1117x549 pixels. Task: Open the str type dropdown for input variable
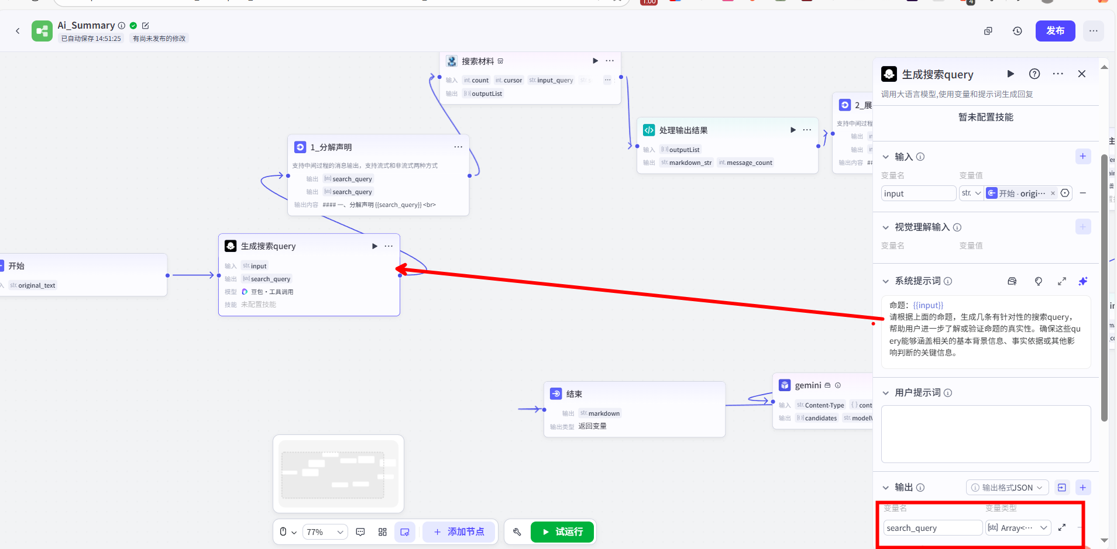coord(971,194)
